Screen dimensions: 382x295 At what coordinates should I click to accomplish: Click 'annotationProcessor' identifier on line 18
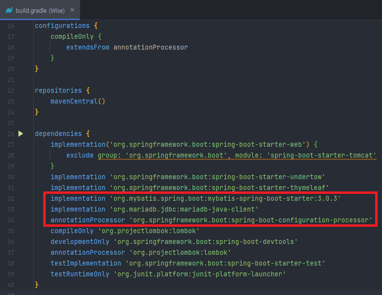151,47
